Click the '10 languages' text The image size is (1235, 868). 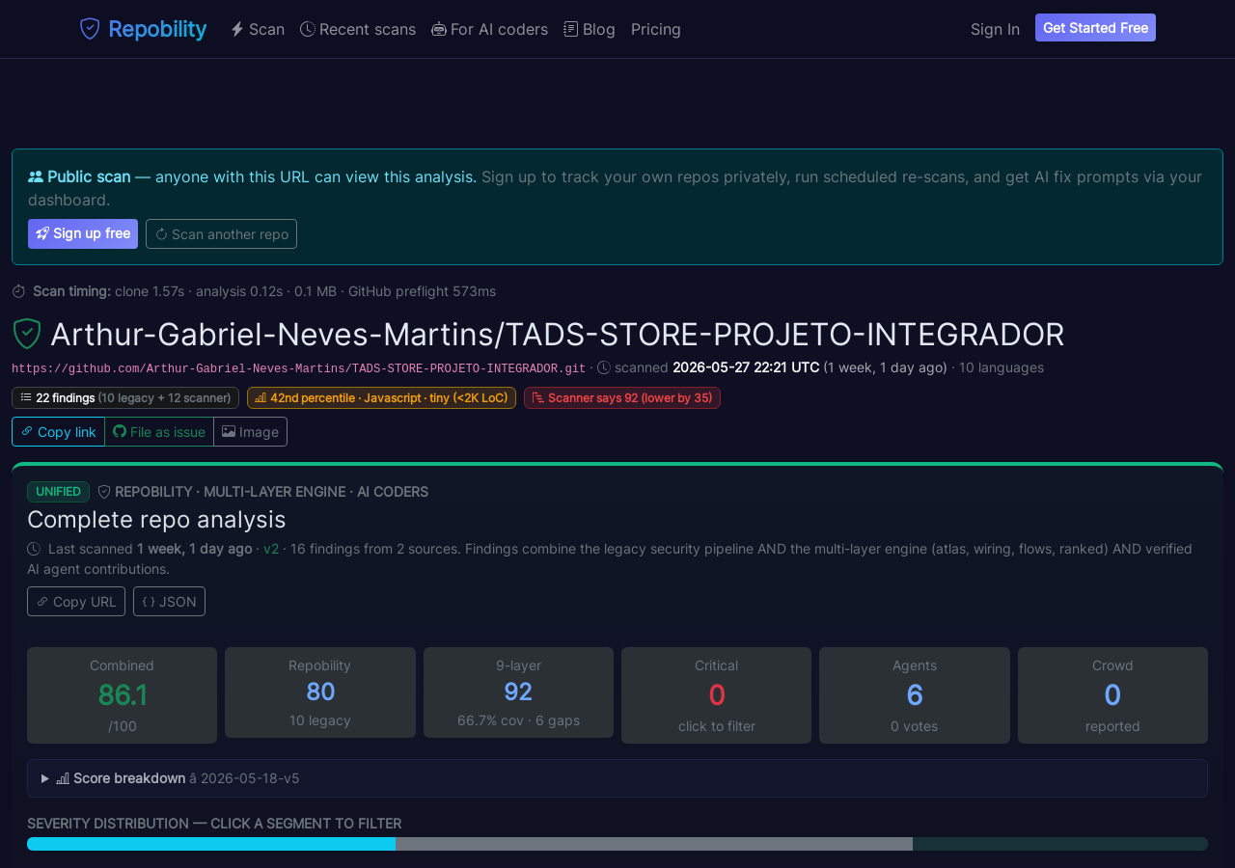tap(1002, 367)
